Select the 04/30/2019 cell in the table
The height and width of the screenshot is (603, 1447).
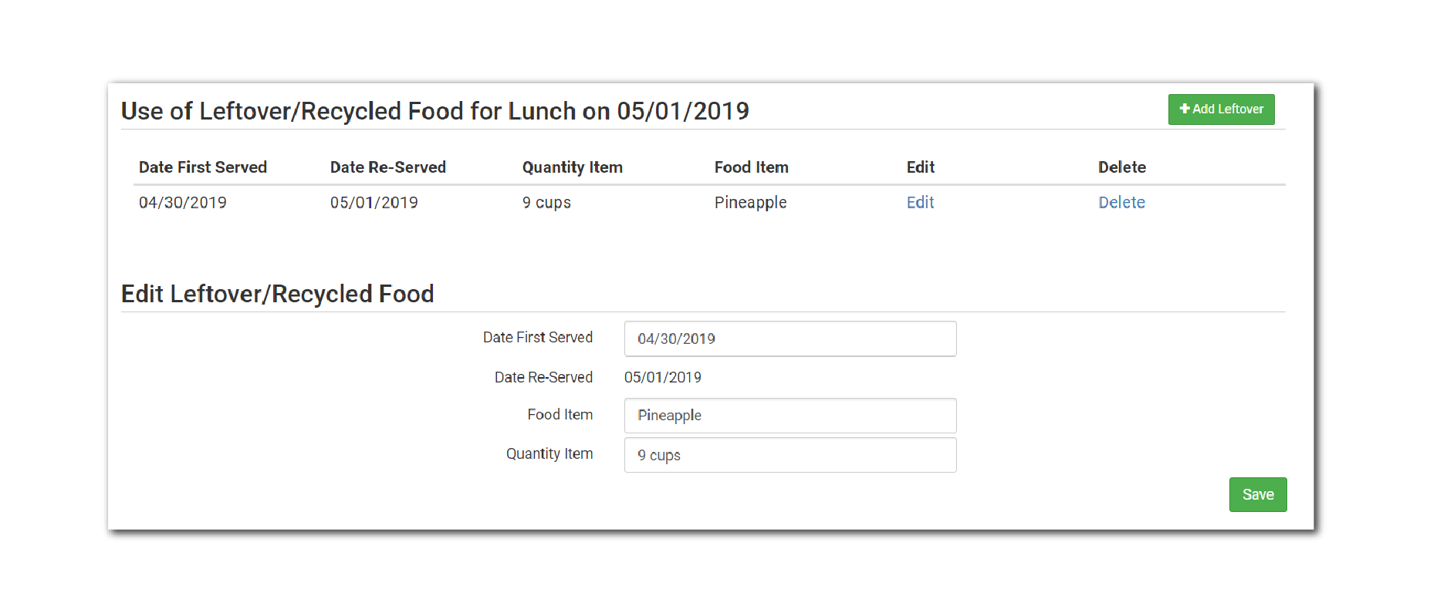[183, 203]
